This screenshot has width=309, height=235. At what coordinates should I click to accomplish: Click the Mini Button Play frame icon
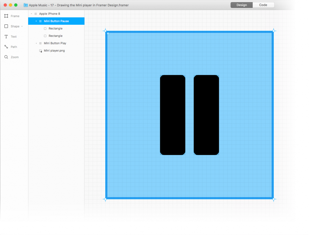click(x=40, y=43)
